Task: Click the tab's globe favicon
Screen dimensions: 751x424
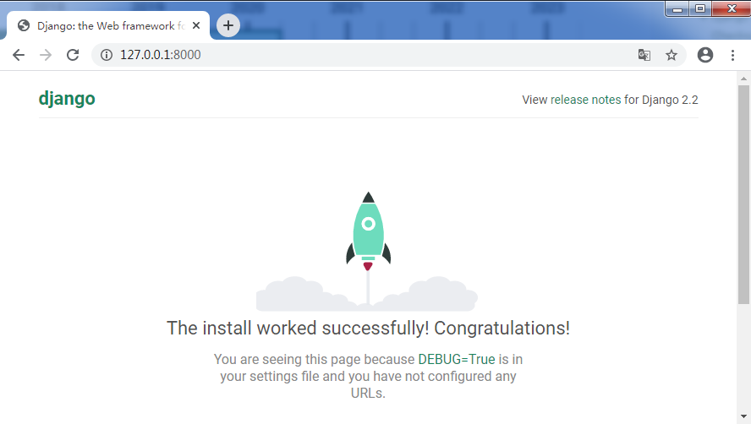Action: click(x=24, y=26)
